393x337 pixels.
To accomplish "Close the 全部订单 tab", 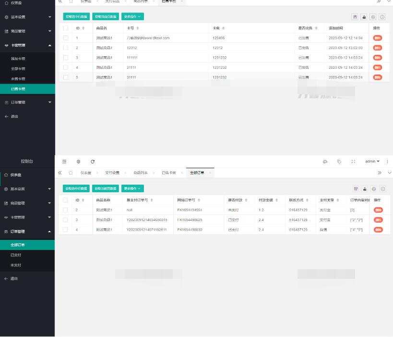I will pos(209,173).
